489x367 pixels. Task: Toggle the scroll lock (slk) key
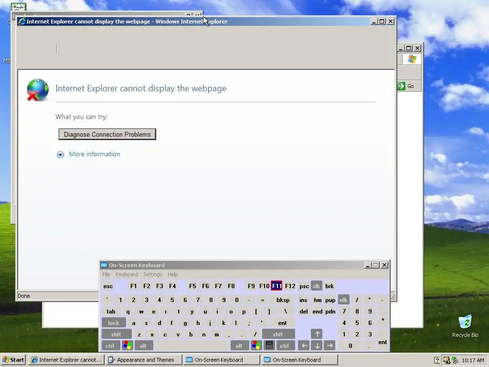click(316, 286)
